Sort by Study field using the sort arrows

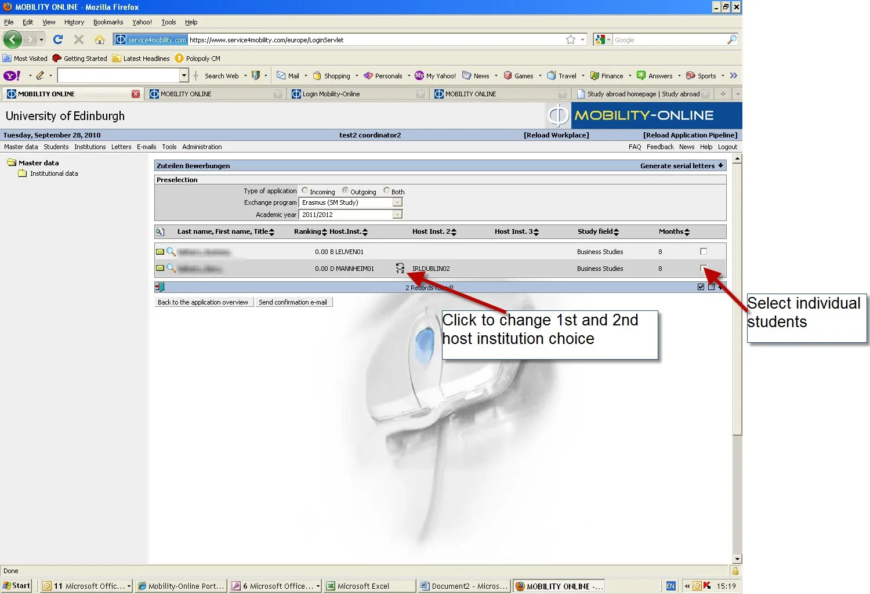point(616,232)
